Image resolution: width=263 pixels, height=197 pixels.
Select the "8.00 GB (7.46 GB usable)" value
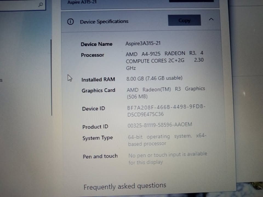tap(154, 78)
